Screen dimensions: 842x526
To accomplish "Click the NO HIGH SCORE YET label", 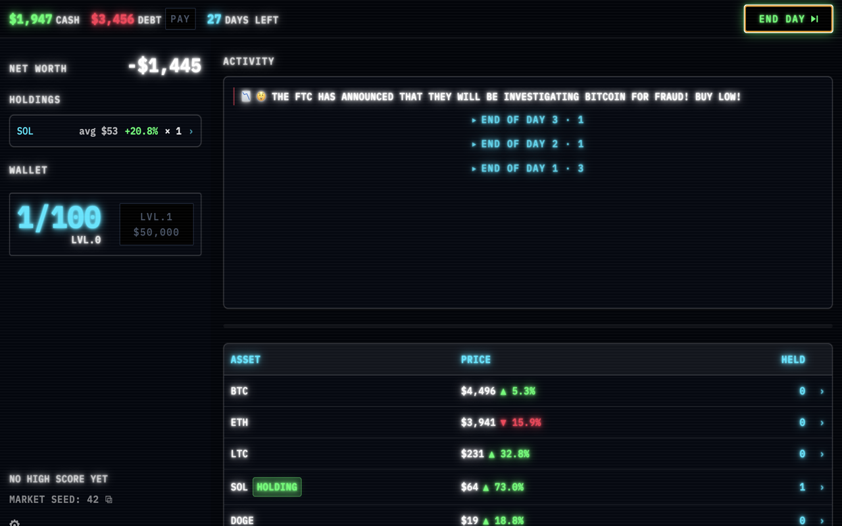I will tap(59, 479).
